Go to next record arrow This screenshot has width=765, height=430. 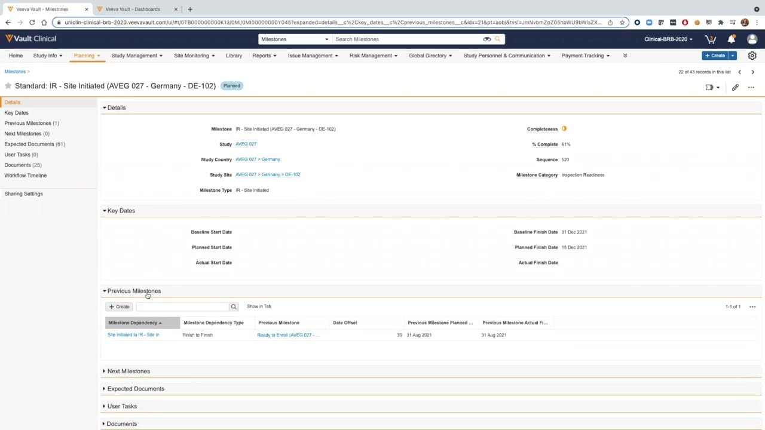(x=752, y=72)
